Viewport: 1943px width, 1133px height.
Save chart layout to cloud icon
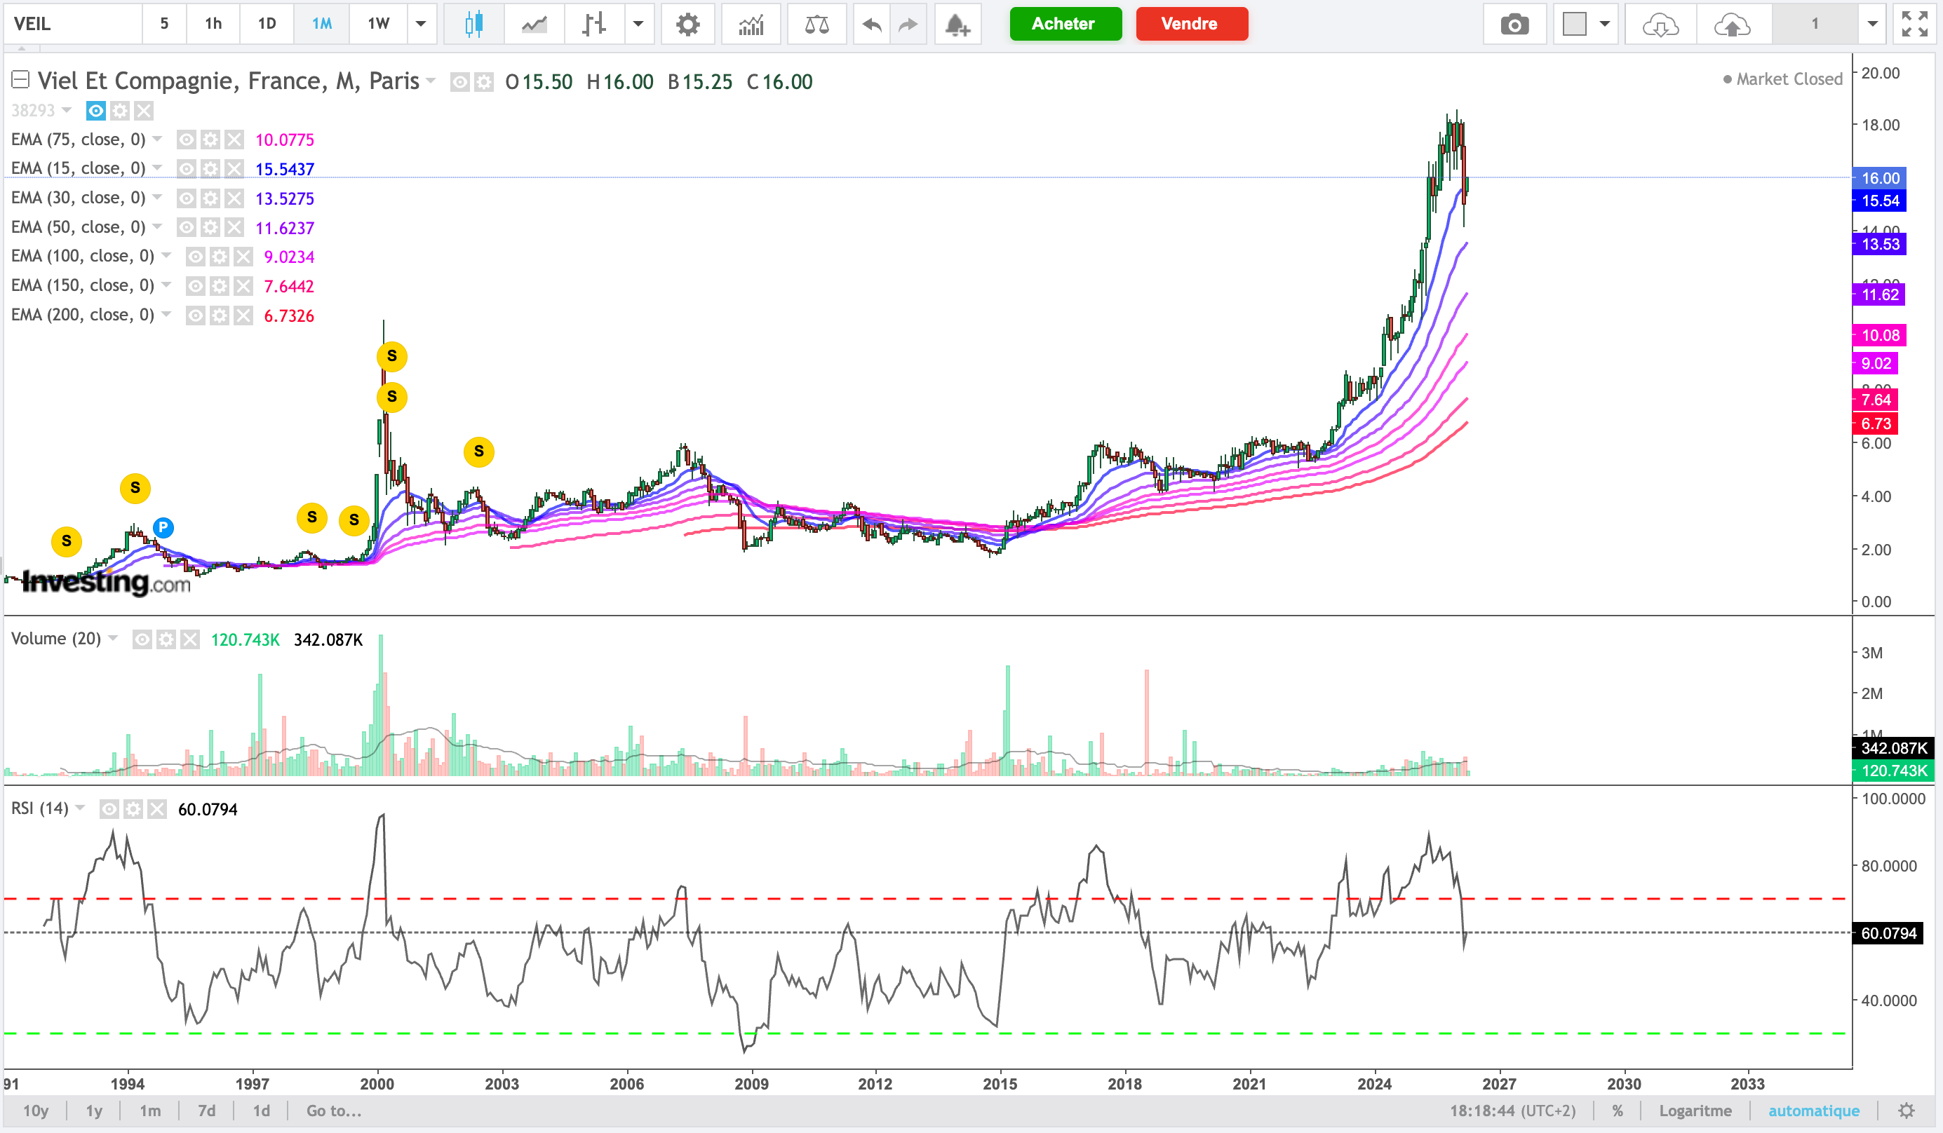click(x=1731, y=24)
